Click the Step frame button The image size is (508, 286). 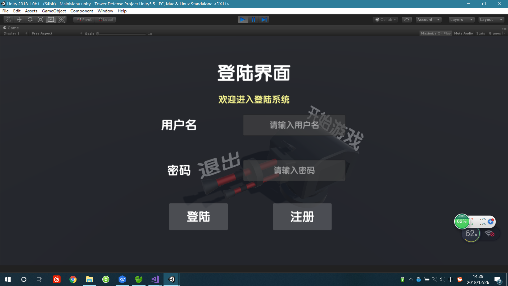[x=264, y=20]
